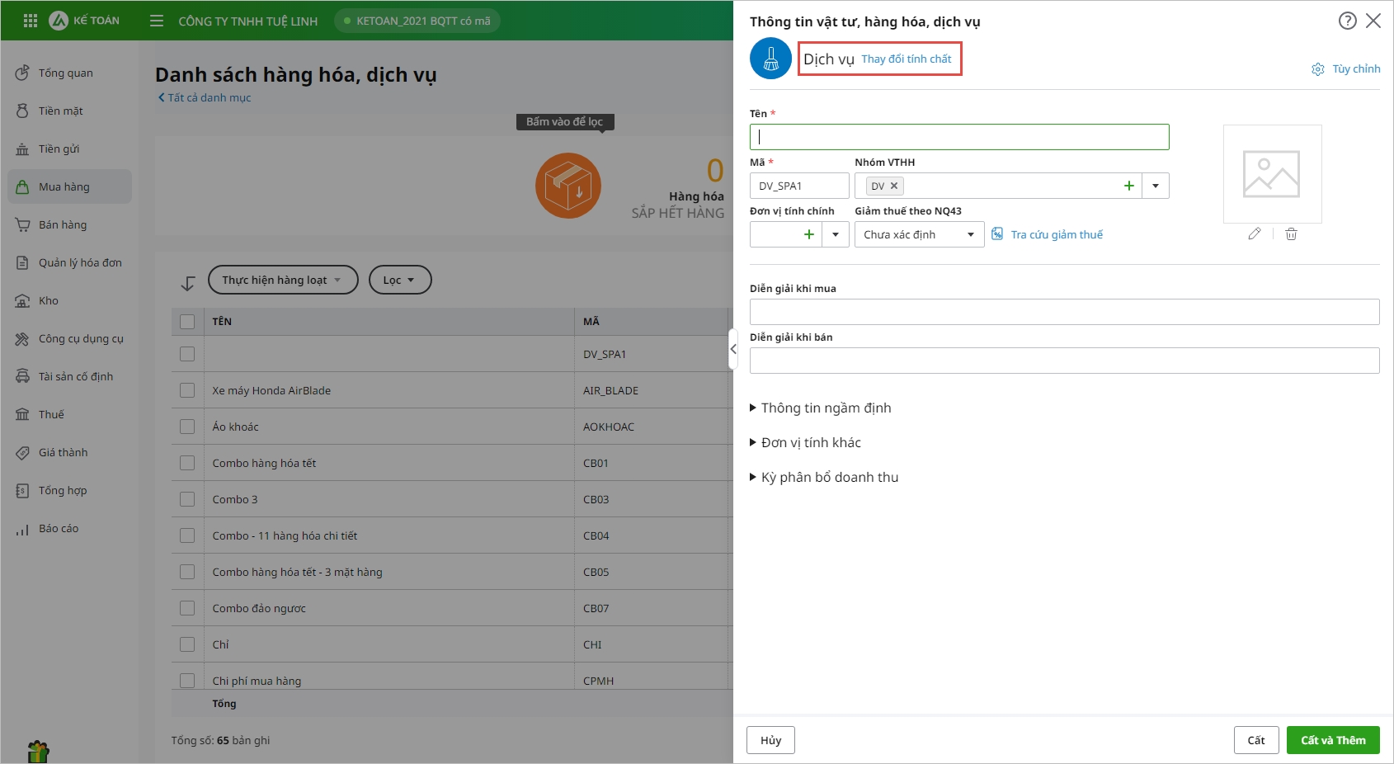Toggle the select-all checkbox in table header
Screen dimensions: 1394x764
187,322
